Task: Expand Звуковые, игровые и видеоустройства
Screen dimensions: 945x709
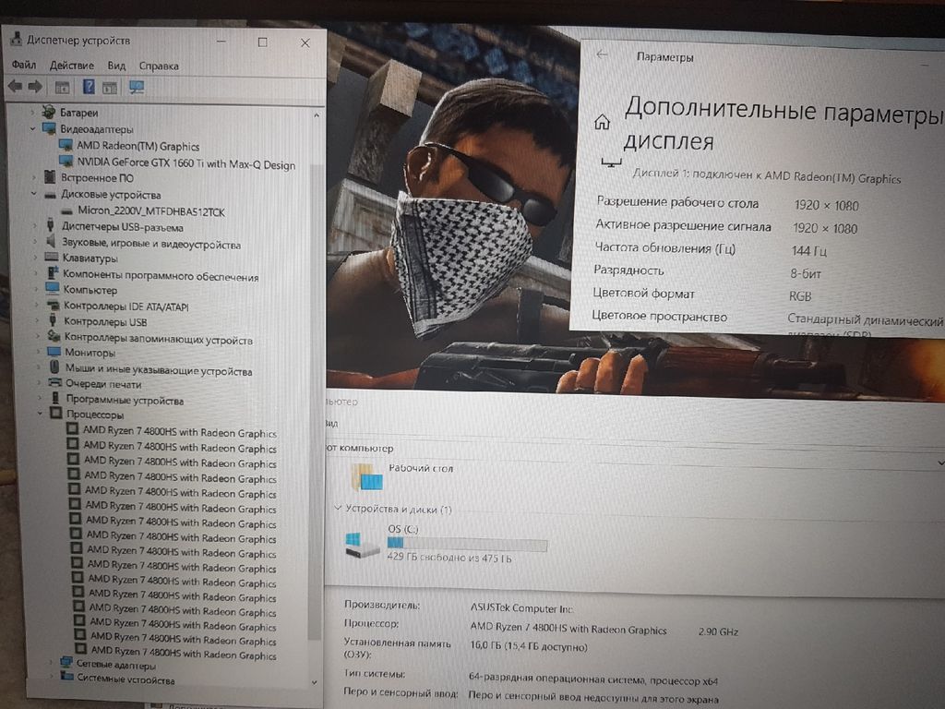Action: coord(36,243)
